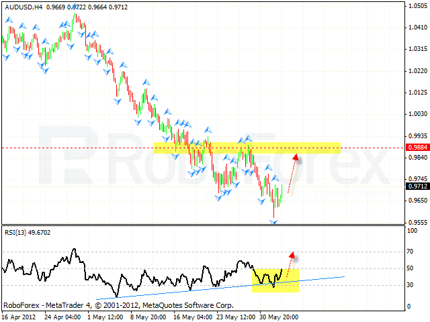Click the RSI scale value 30
The image size is (430, 322).
pos(410,285)
